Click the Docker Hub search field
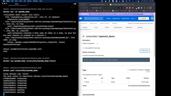 (x=94, y=18)
